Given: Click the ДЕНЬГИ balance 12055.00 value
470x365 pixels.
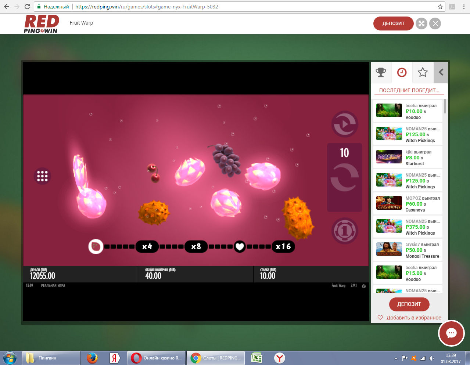Looking at the screenshot, I should click(43, 276).
